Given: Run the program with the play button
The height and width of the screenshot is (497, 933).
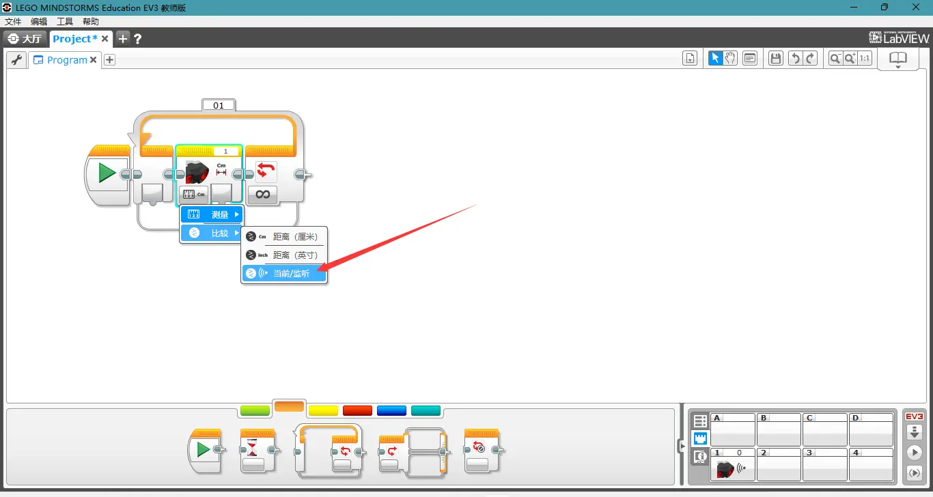Looking at the screenshot, I should coord(914,453).
